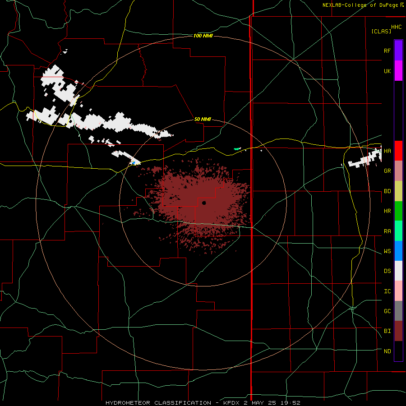Select the BD yellow legend block
The image size is (406, 406).
click(x=398, y=191)
